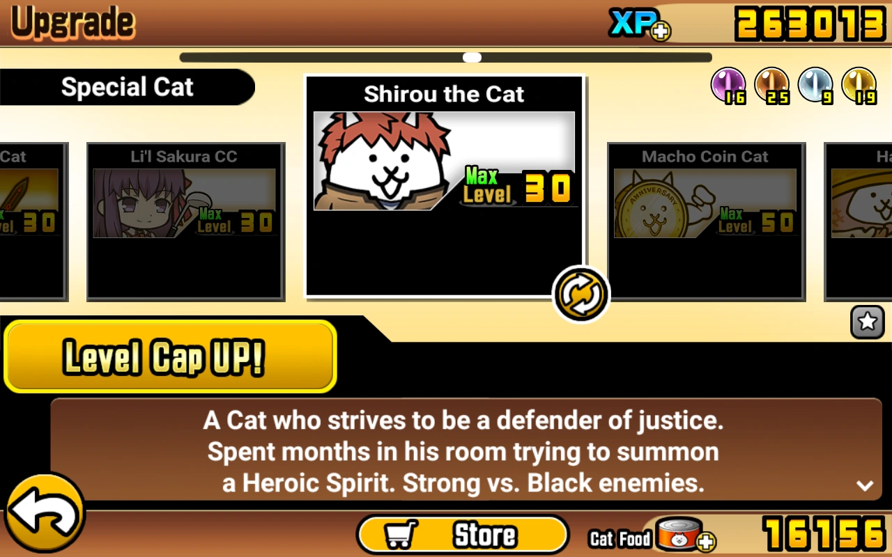
Task: Choose the Macho Coin Cat card
Action: [706, 221]
